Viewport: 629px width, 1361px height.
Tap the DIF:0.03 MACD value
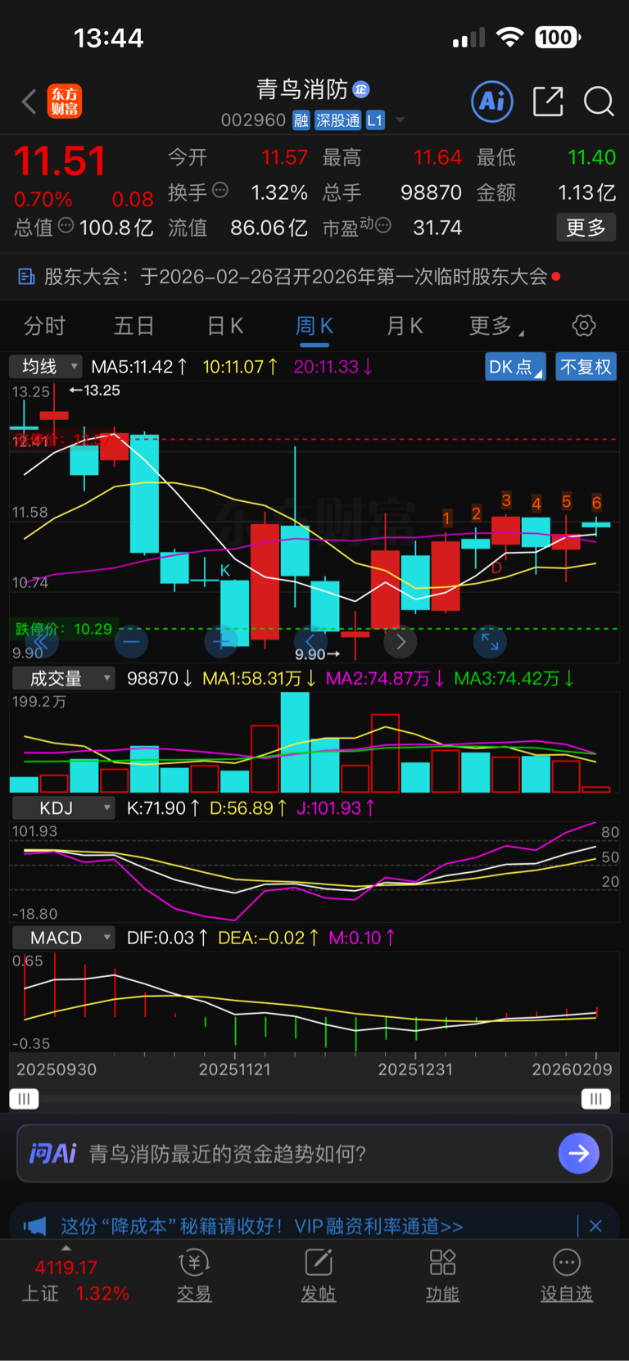click(166, 938)
